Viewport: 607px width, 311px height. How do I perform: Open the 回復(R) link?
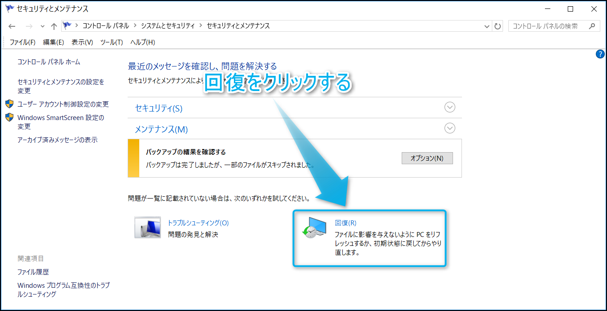345,223
